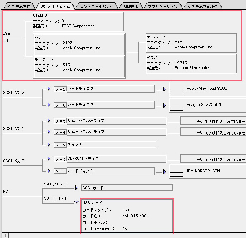Open the コントロールパネル tab

tap(97, 7)
